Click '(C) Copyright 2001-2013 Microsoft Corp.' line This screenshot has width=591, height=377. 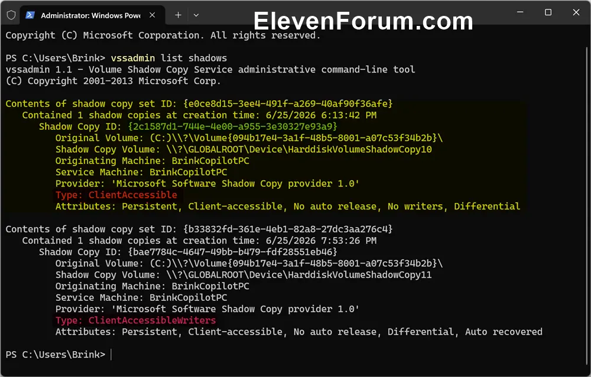tap(113, 81)
